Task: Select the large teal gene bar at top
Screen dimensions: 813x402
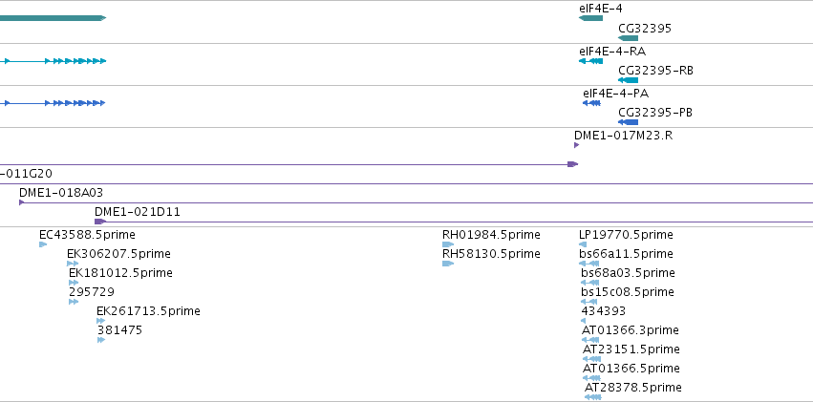Action: (x=53, y=18)
